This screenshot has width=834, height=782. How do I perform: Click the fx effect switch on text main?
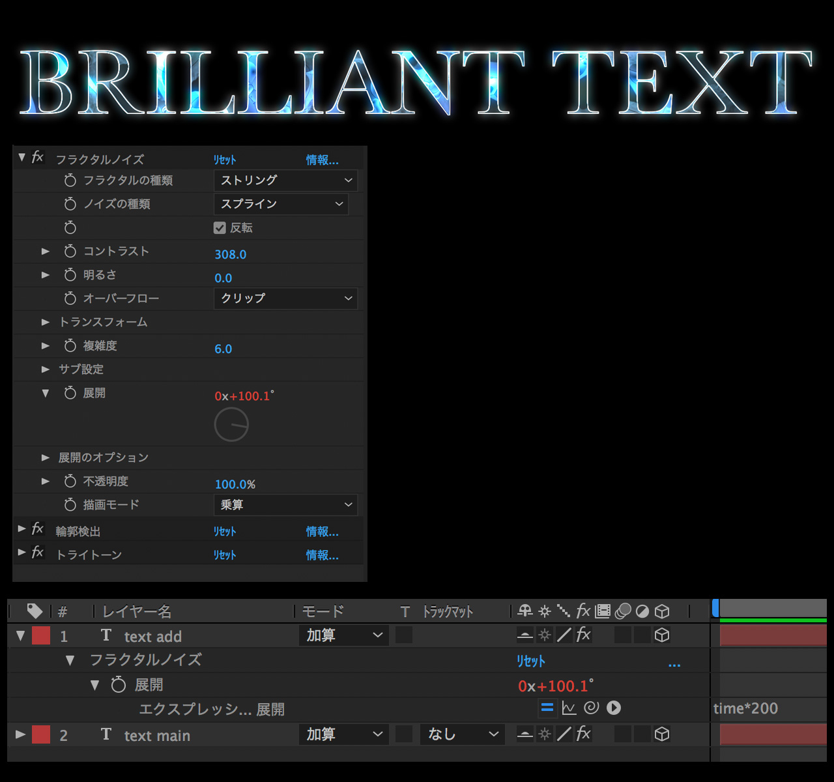tap(583, 734)
